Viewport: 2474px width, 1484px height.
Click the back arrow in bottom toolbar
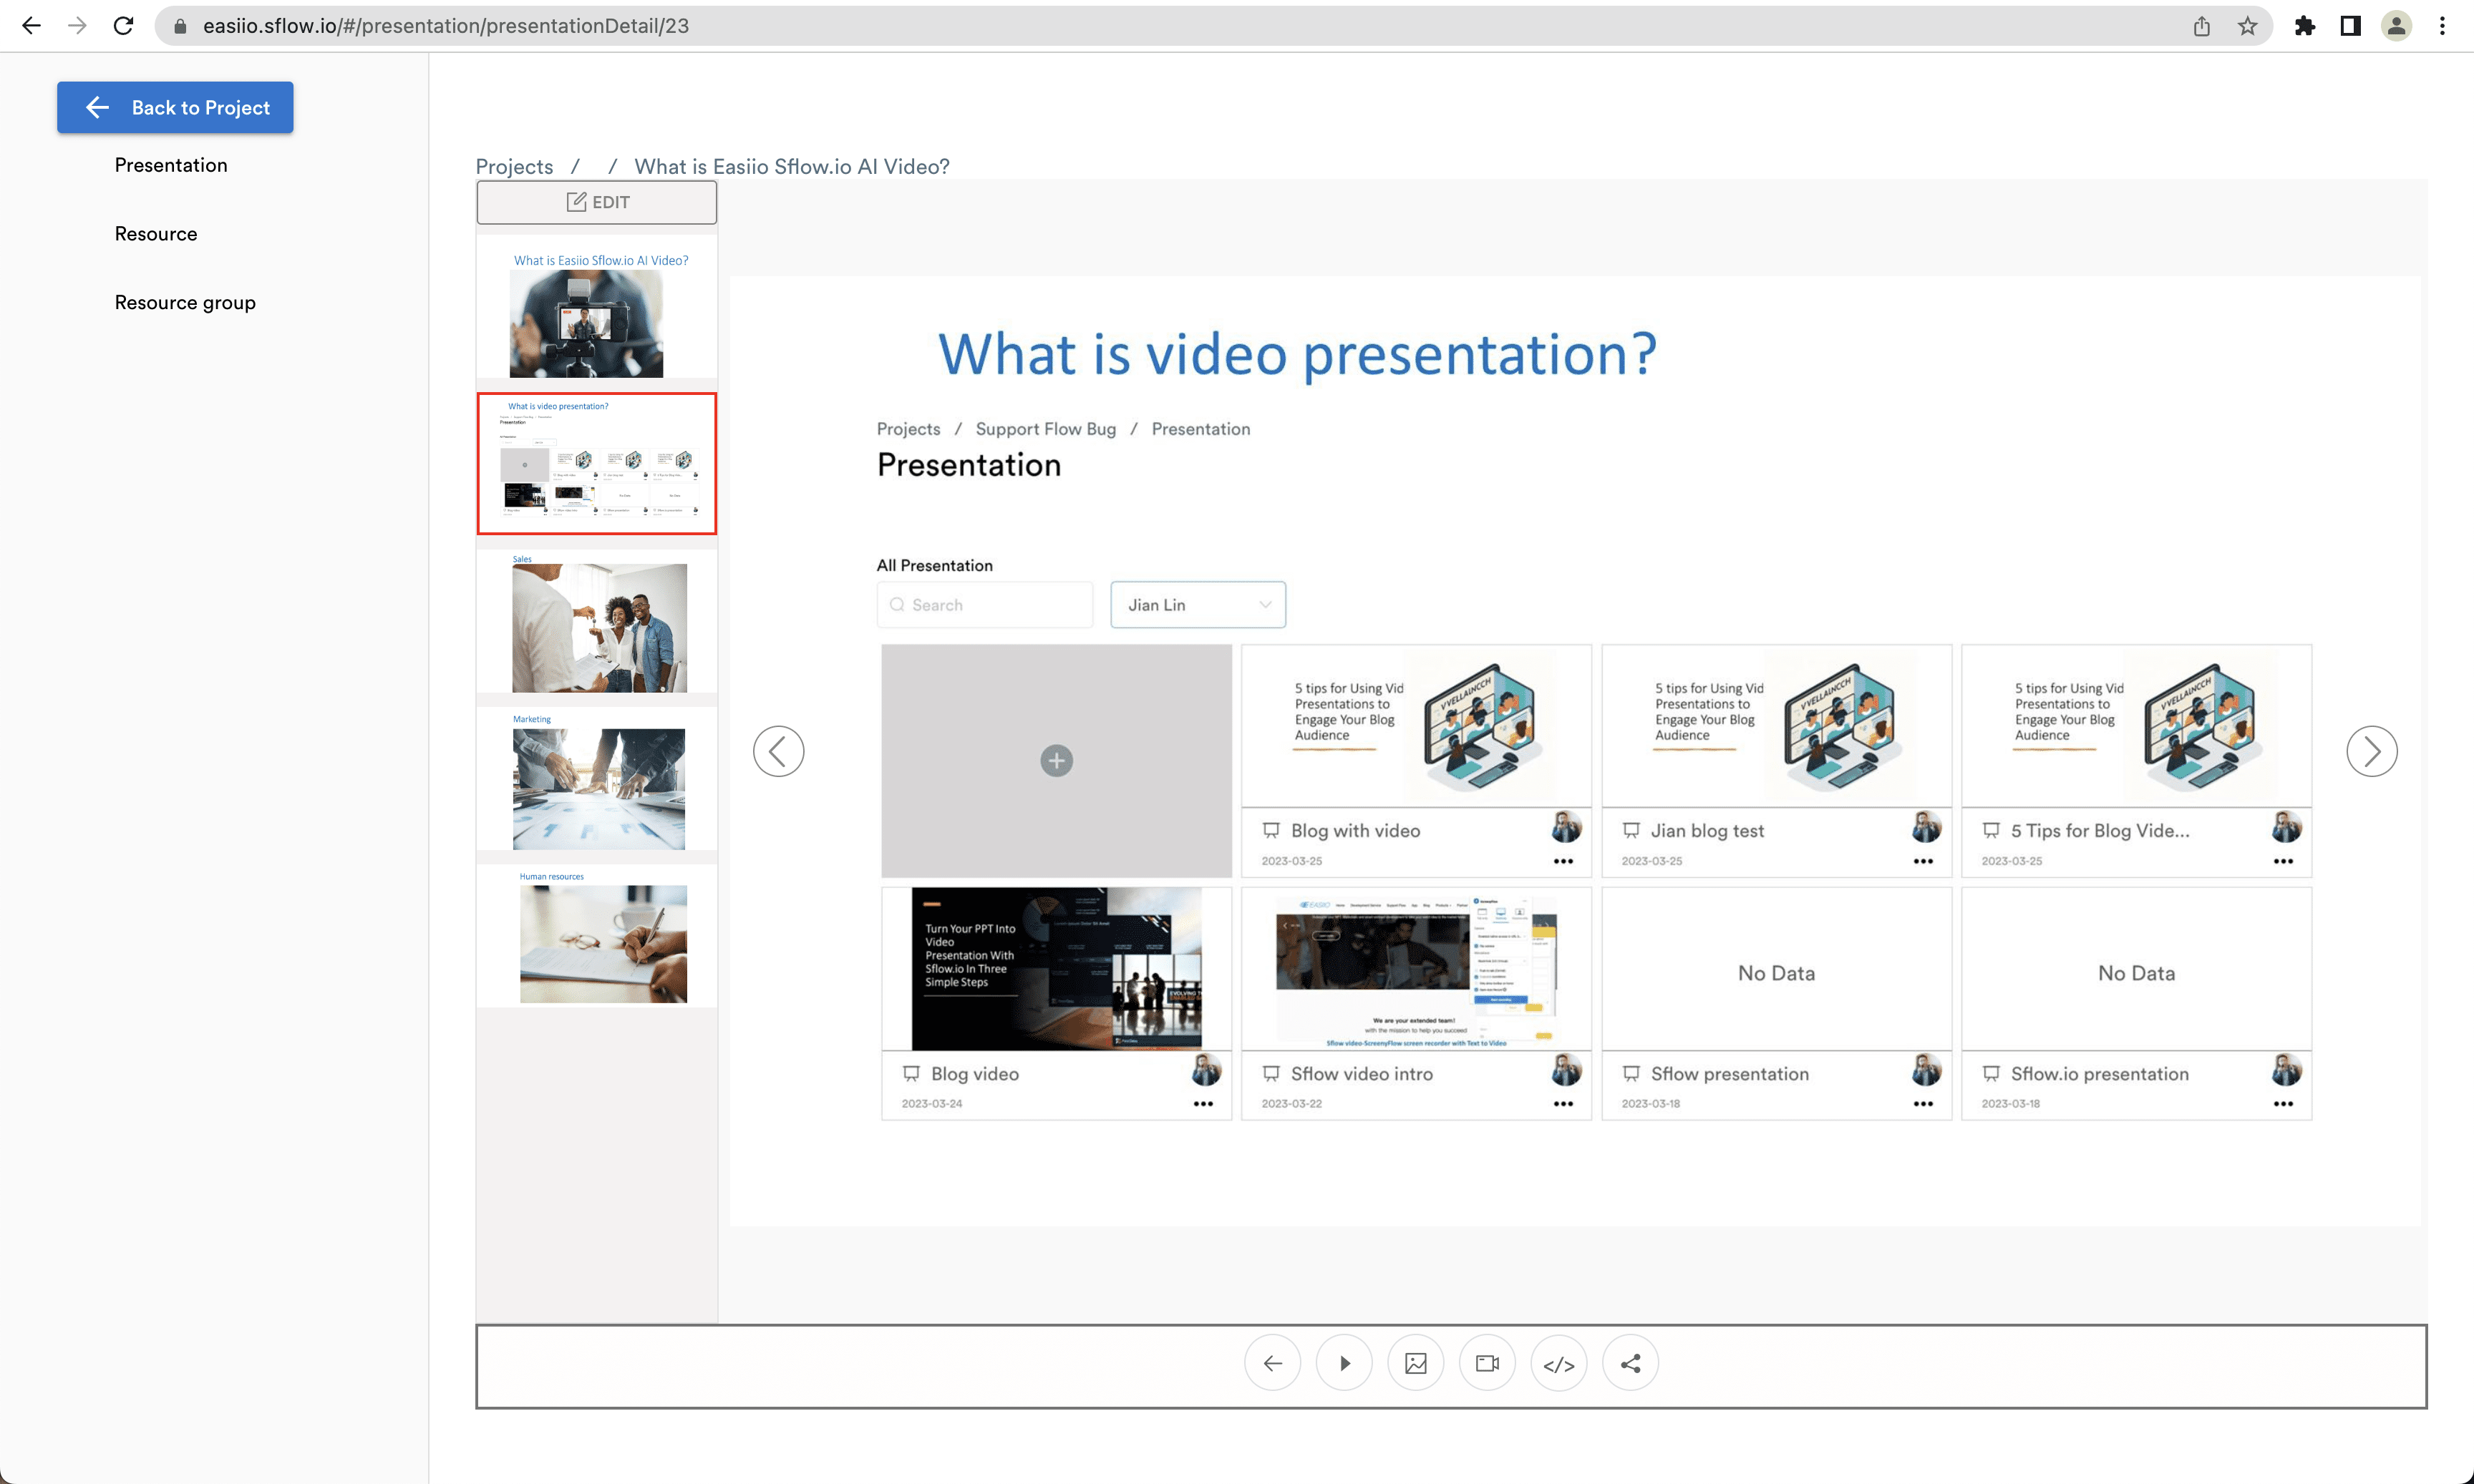coord(1273,1363)
